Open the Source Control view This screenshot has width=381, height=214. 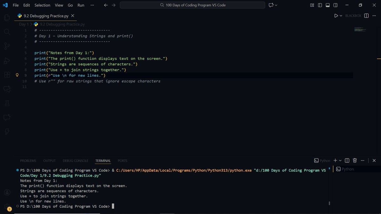point(7,46)
